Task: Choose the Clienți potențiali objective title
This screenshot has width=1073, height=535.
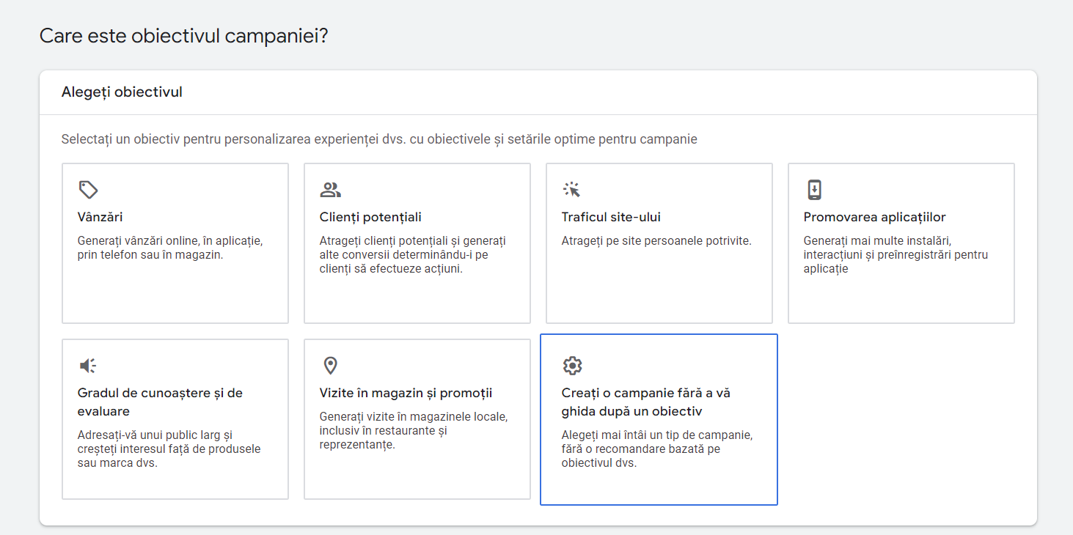Action: (370, 217)
